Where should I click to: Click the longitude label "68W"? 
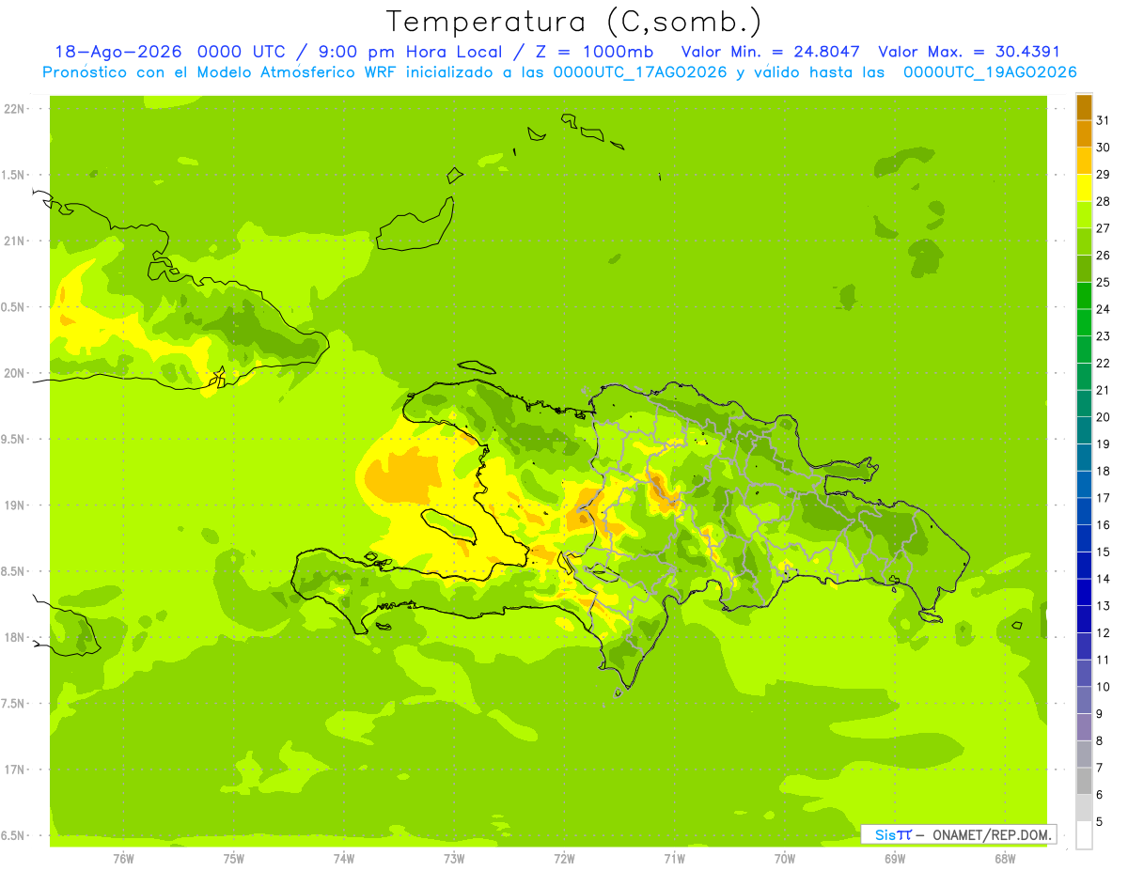[1005, 859]
